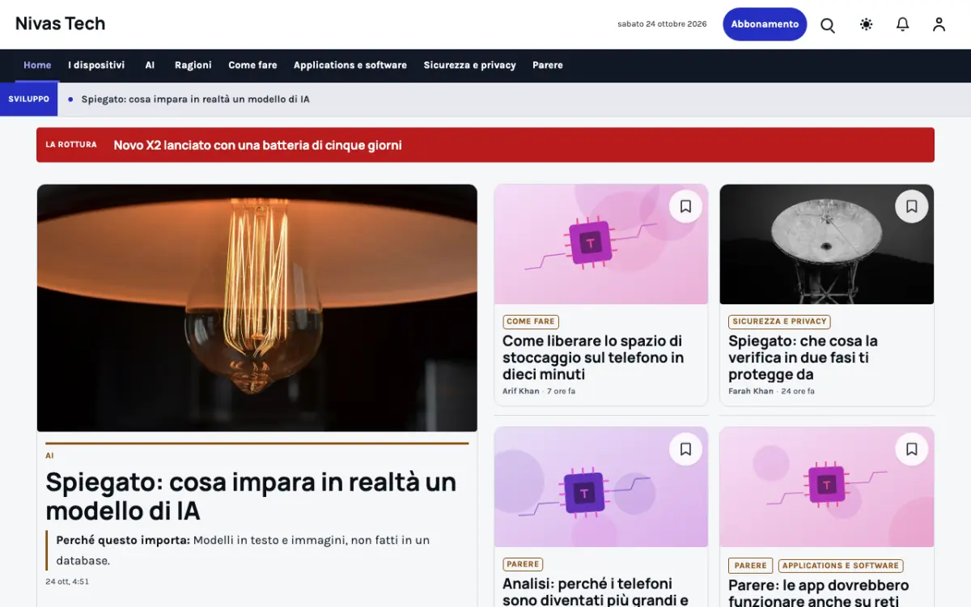The height and width of the screenshot is (607, 971).
Task: Click '24 ore fa' timestamp
Action: [x=798, y=392]
